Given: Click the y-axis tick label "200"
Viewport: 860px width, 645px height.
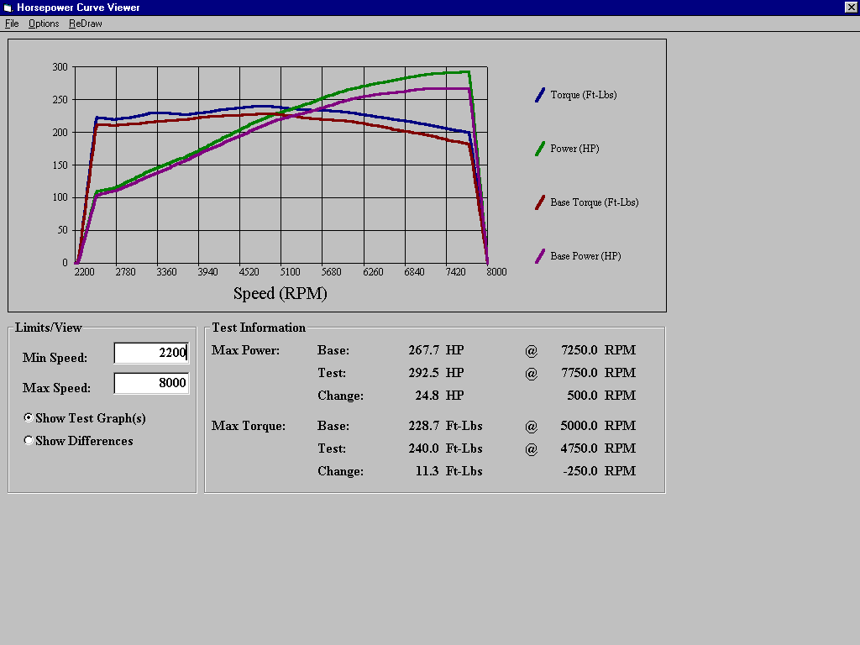Looking at the screenshot, I should (60, 132).
